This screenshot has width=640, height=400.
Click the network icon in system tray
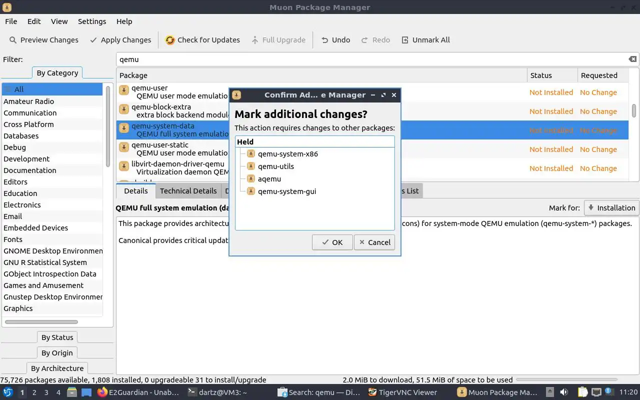pyautogui.click(x=596, y=392)
